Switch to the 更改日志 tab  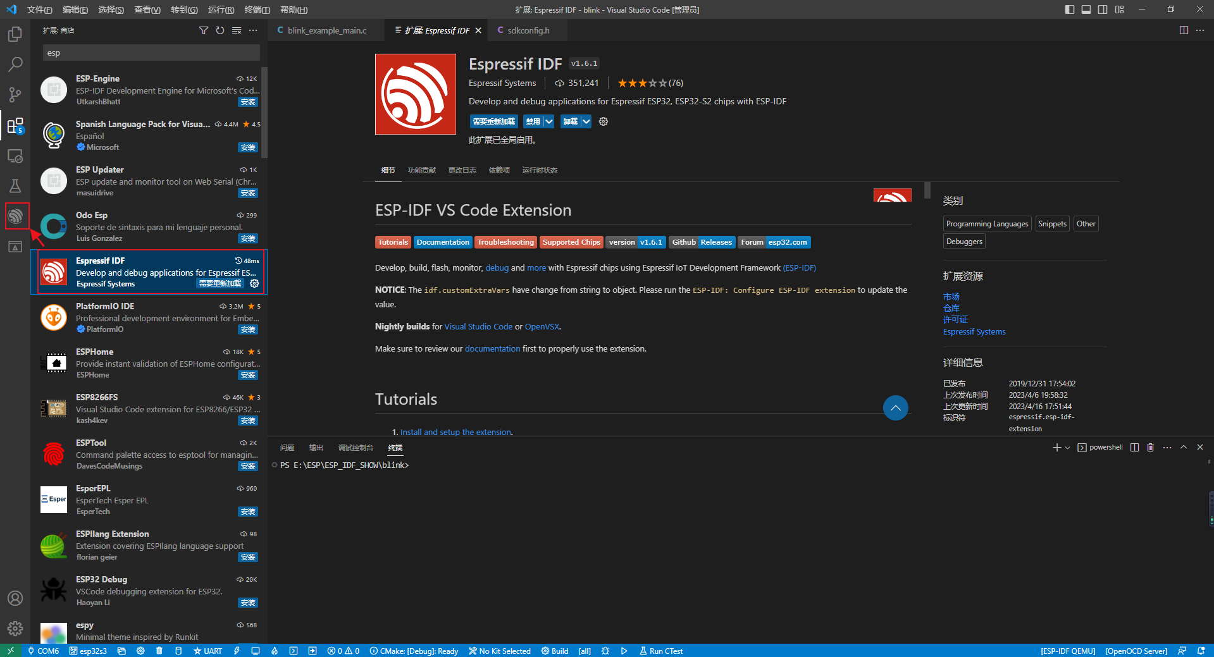click(462, 170)
